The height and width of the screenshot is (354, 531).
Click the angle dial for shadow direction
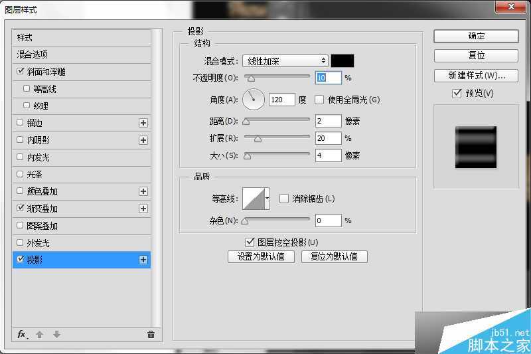254,100
